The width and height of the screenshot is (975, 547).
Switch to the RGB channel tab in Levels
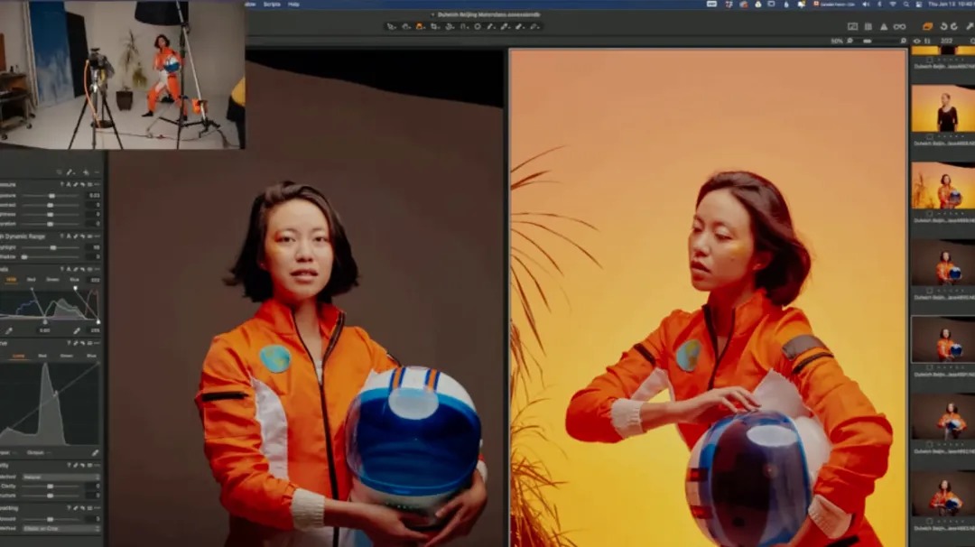click(x=11, y=280)
